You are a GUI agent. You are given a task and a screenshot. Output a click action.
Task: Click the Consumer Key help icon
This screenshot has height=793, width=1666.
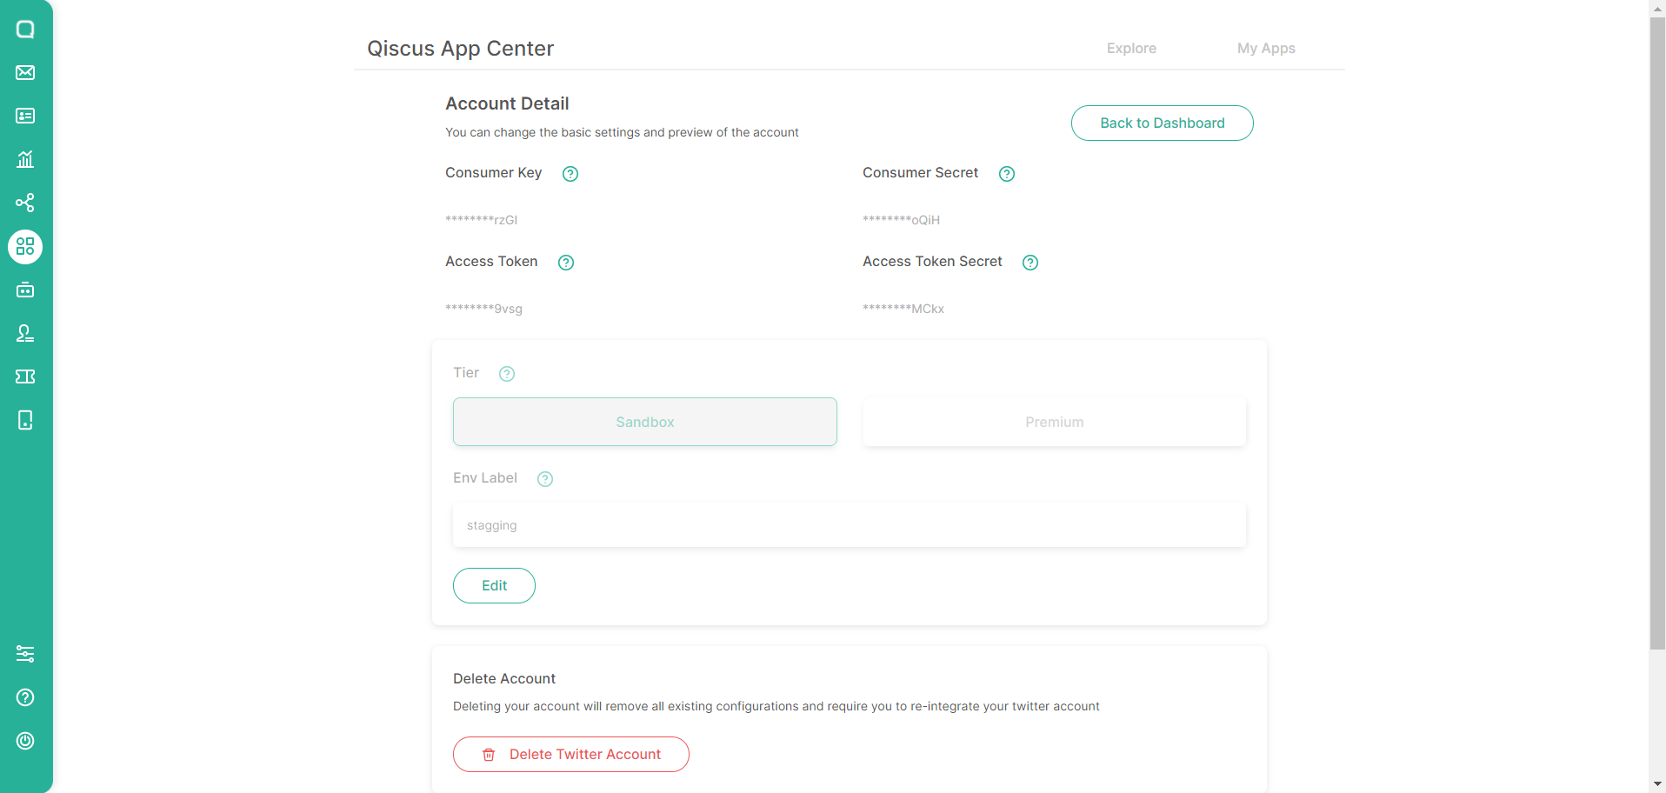point(570,174)
